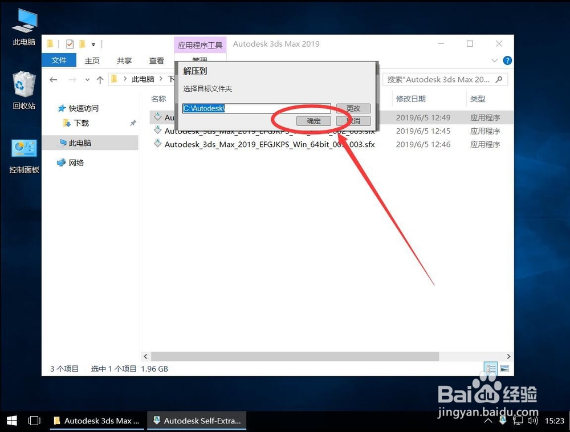Click the up arrow in the navigation bar
The width and height of the screenshot is (570, 432).
click(99, 79)
